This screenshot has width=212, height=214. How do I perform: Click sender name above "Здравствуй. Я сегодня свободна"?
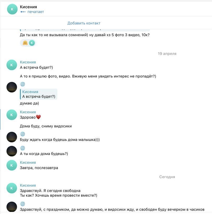point(28,185)
